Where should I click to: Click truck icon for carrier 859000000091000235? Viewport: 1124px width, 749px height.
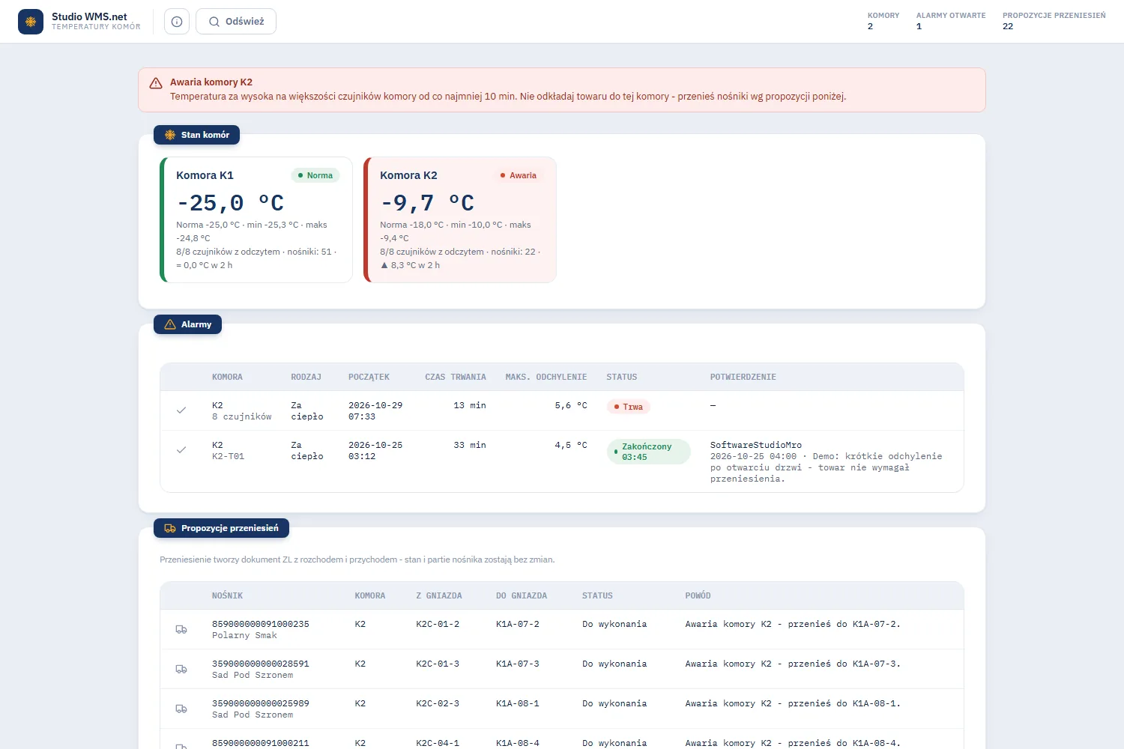pos(181,629)
